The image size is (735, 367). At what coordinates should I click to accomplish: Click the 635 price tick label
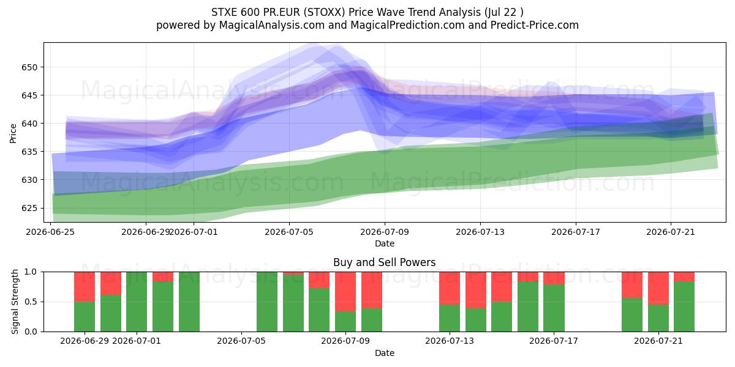click(x=31, y=152)
